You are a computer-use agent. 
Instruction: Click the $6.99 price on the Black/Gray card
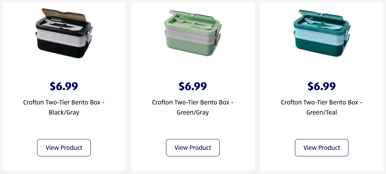pyautogui.click(x=64, y=86)
